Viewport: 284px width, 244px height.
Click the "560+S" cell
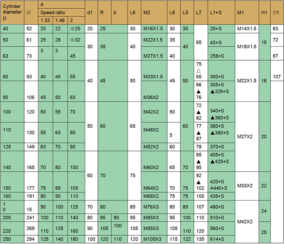point(221,229)
